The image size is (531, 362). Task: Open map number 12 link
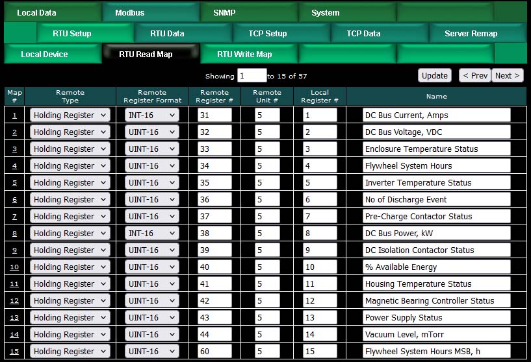(14, 301)
